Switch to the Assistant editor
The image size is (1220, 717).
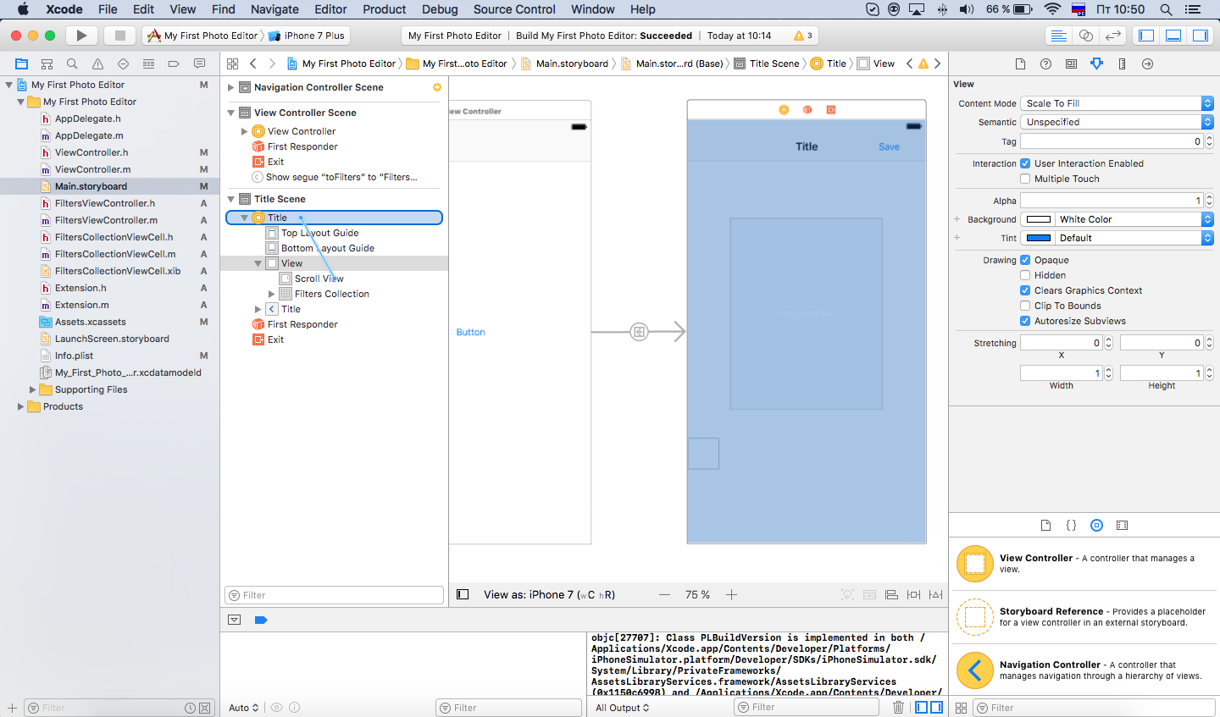pos(1086,36)
